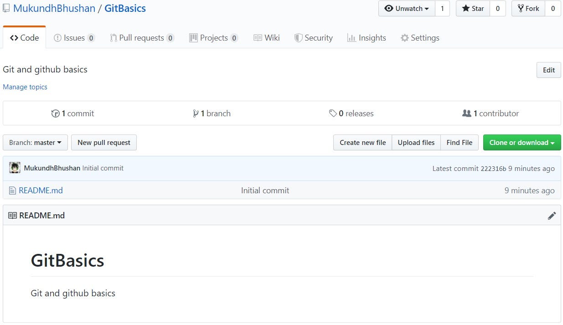
Task: Click Initial commit message in README.md row
Action: (265, 191)
